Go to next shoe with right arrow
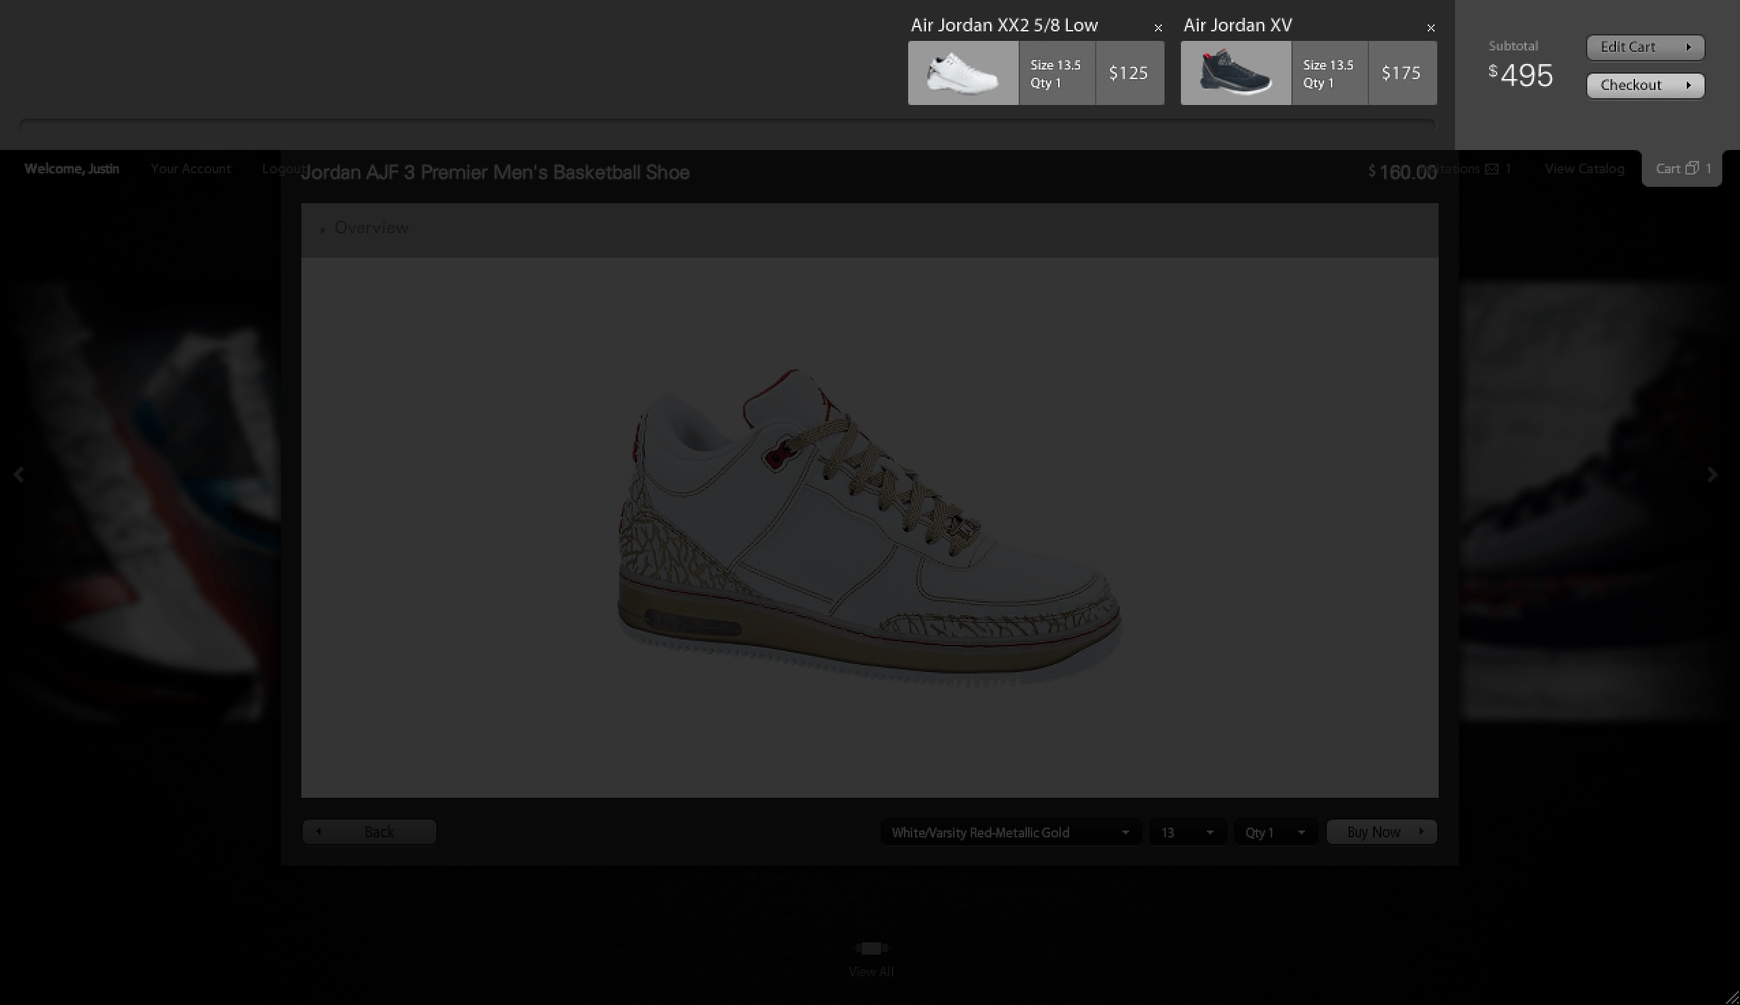This screenshot has width=1740, height=1005. 1711,474
